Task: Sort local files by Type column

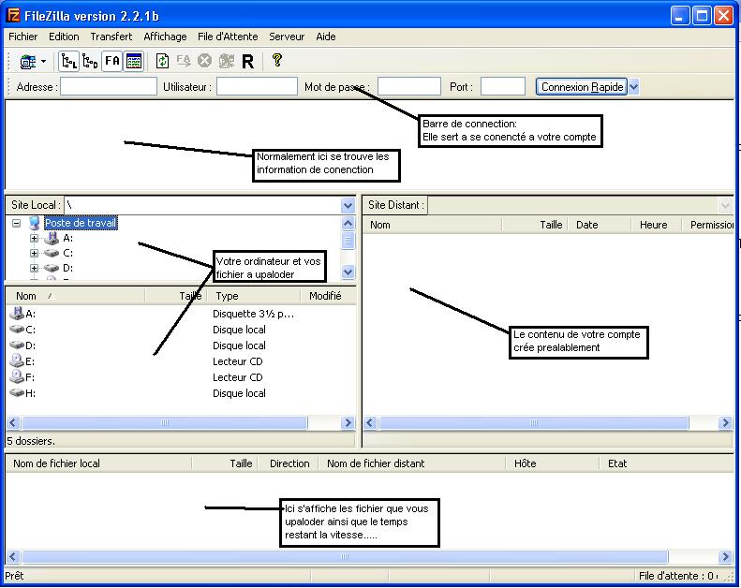Action: pos(255,296)
